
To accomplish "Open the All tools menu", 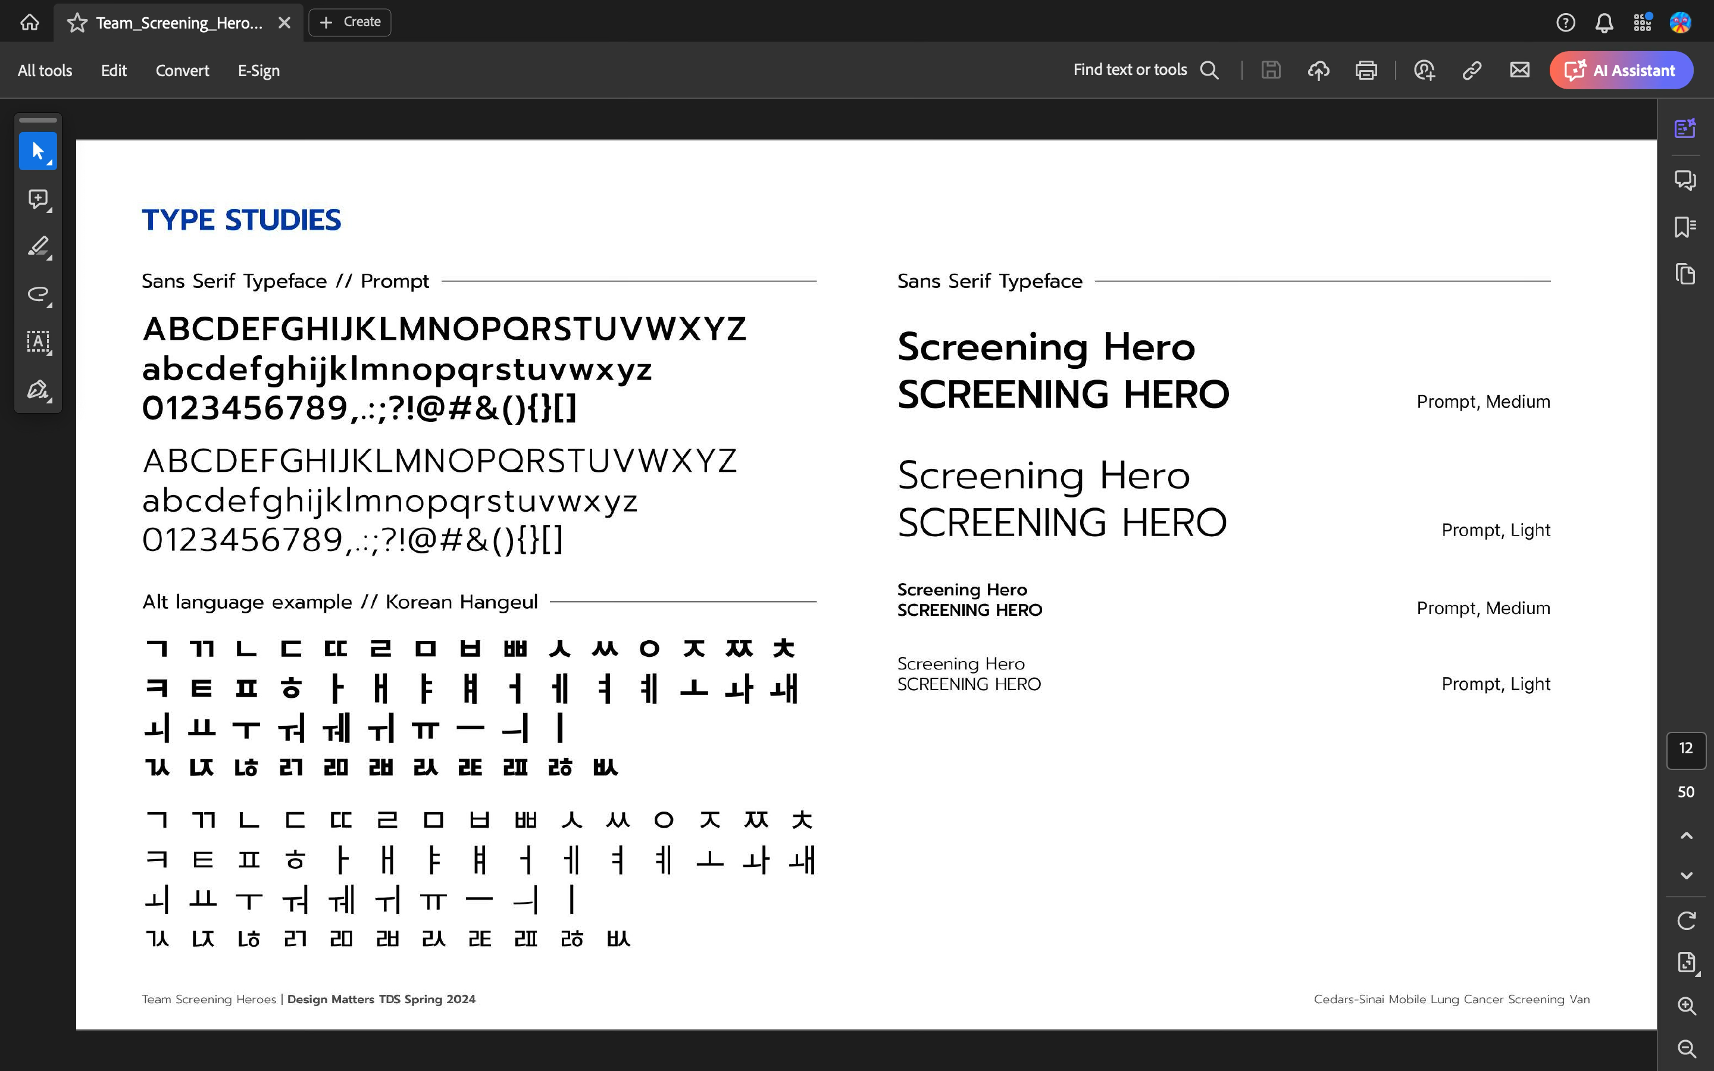I will (x=45, y=70).
